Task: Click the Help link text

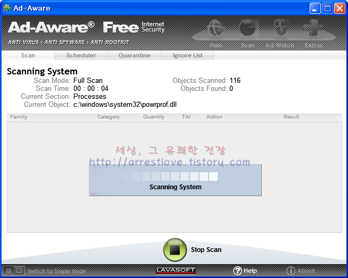Action: (250, 271)
